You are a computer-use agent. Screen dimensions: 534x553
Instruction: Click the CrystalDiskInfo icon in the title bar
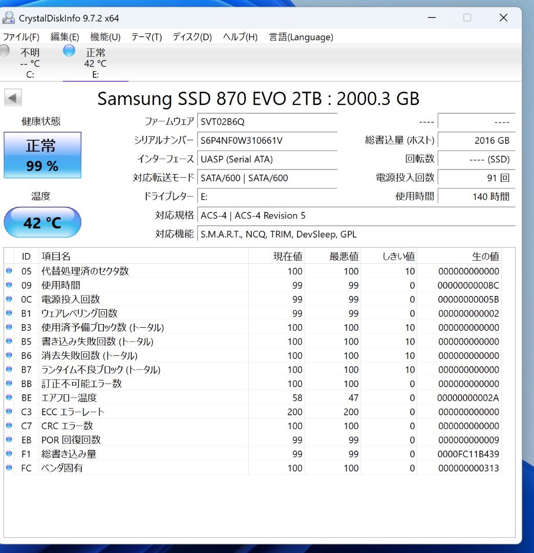[8, 17]
